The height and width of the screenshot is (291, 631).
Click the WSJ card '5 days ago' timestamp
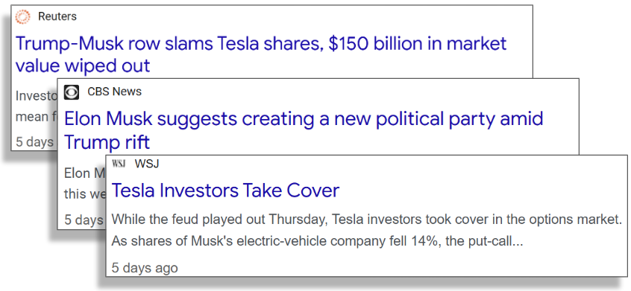(145, 268)
